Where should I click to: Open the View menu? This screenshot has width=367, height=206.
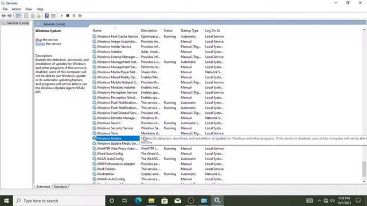[29, 9]
